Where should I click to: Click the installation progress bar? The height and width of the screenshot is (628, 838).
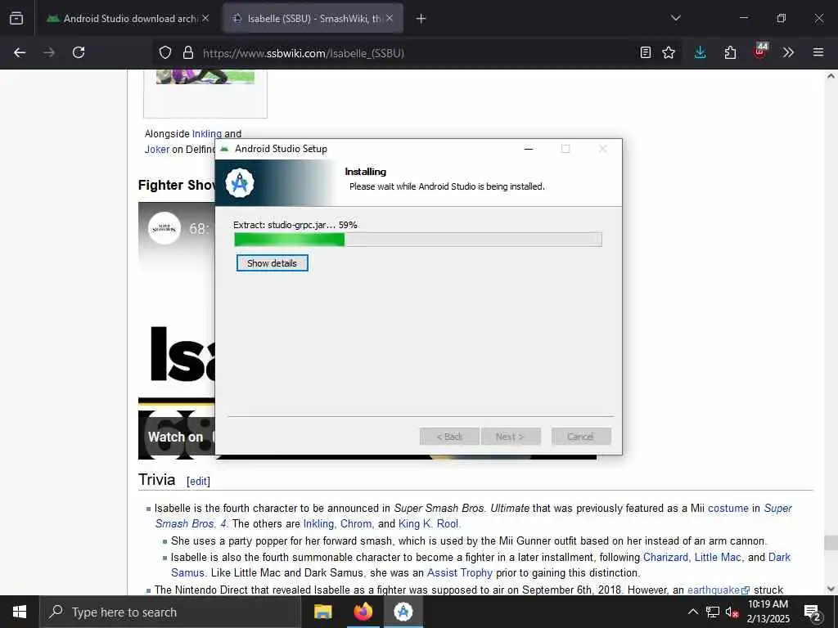pyautogui.click(x=418, y=240)
